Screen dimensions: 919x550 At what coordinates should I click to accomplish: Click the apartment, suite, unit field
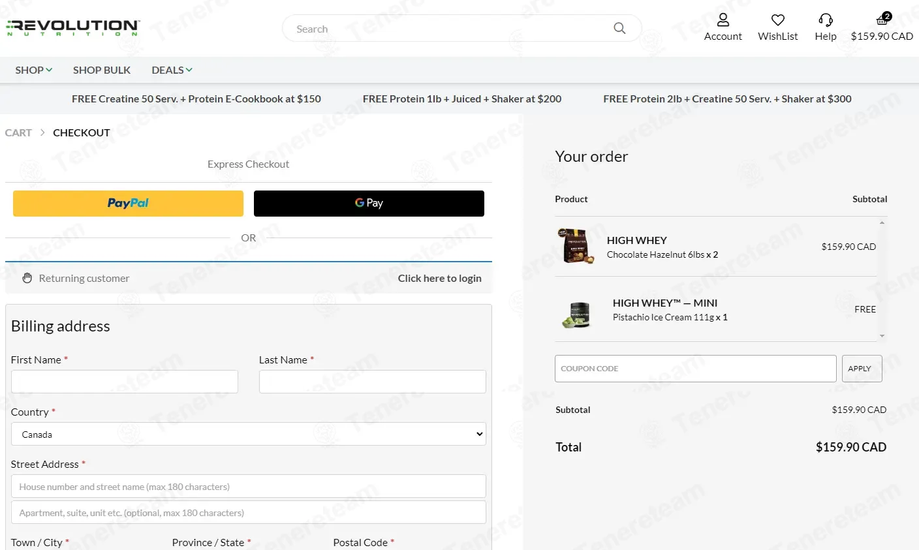click(x=249, y=512)
